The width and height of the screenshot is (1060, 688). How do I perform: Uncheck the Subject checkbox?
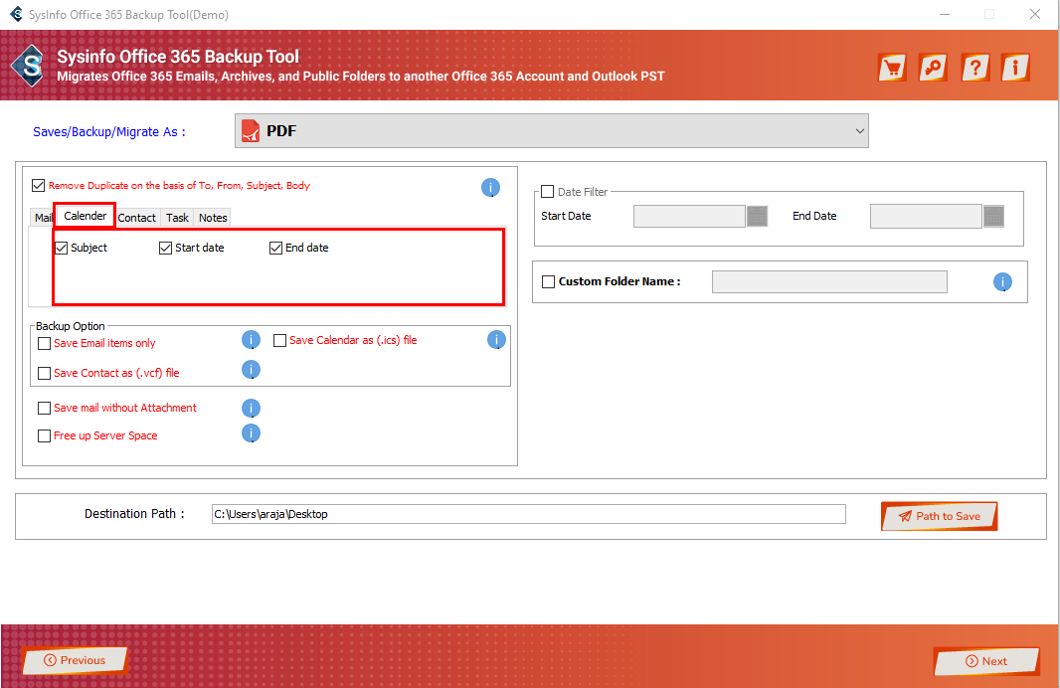(62, 248)
